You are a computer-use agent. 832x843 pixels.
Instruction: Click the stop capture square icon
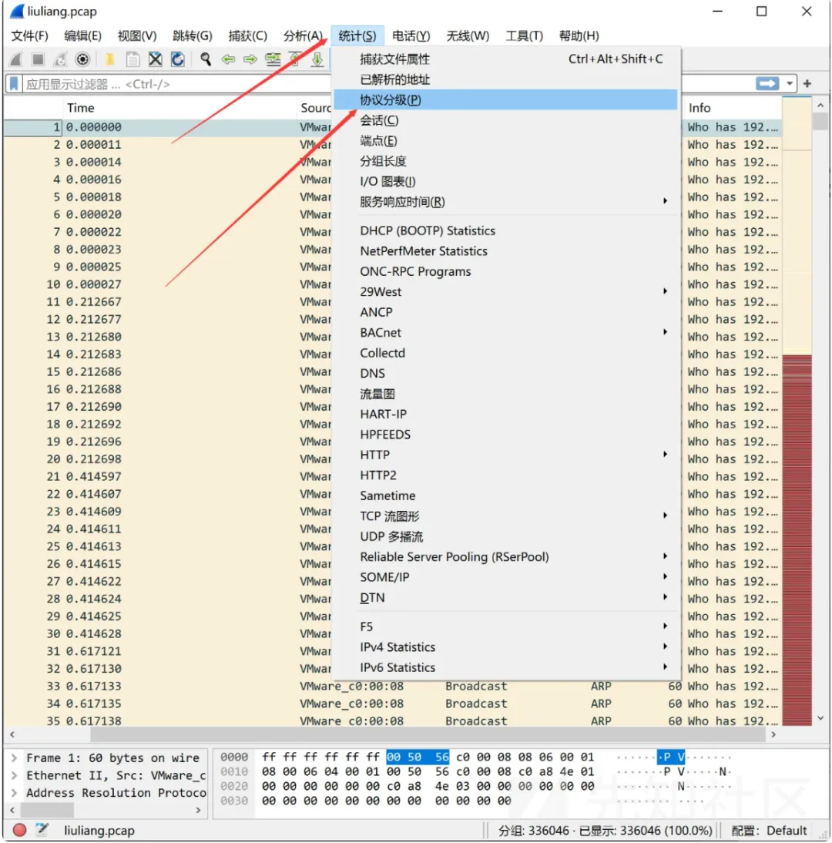click(x=38, y=59)
